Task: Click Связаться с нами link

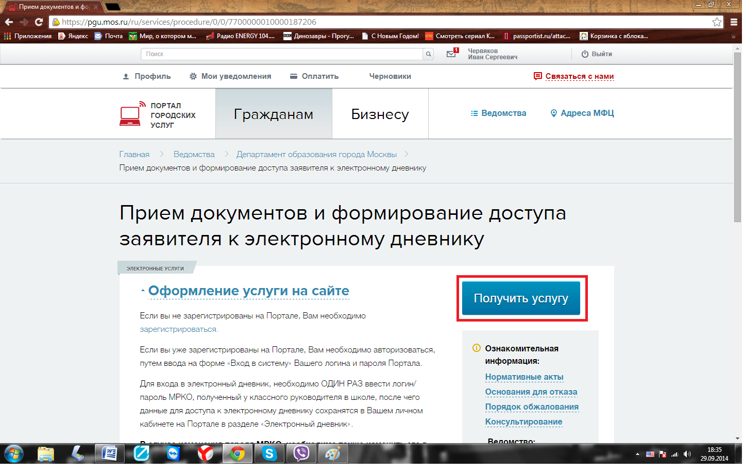Action: [x=575, y=76]
